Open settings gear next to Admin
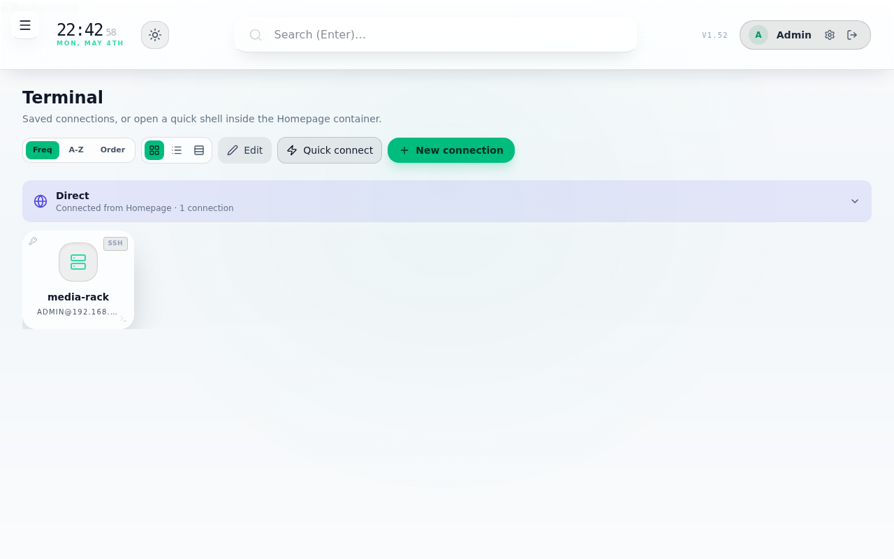The image size is (894, 559). pyautogui.click(x=830, y=35)
